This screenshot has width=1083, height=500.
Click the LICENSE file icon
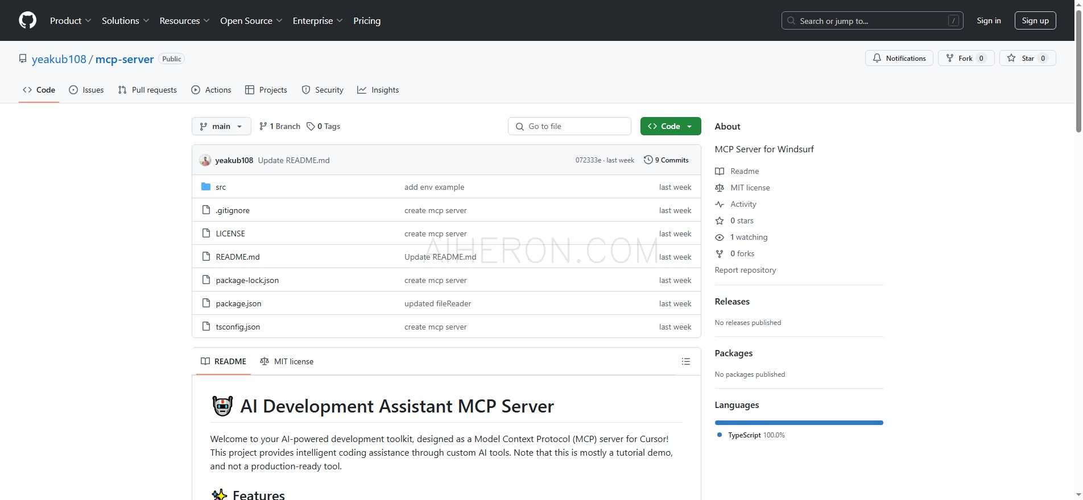pyautogui.click(x=206, y=234)
